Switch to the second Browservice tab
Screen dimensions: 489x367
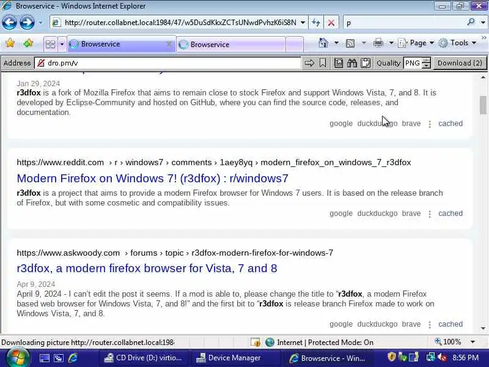coord(231,45)
